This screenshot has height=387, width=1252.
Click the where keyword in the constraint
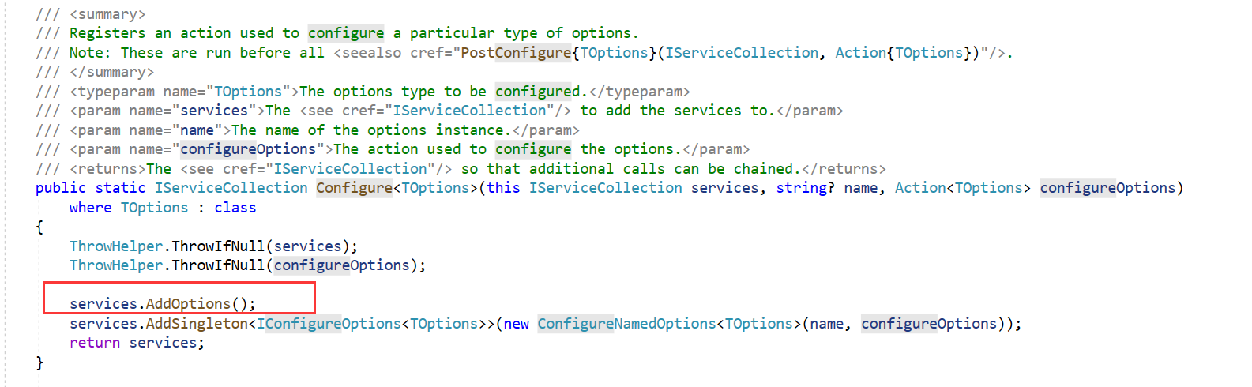pyautogui.click(x=90, y=208)
